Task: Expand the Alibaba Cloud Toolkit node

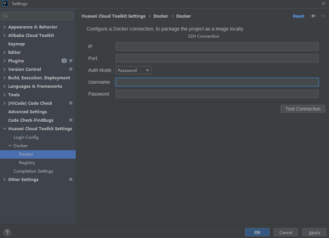Action: click(4, 35)
